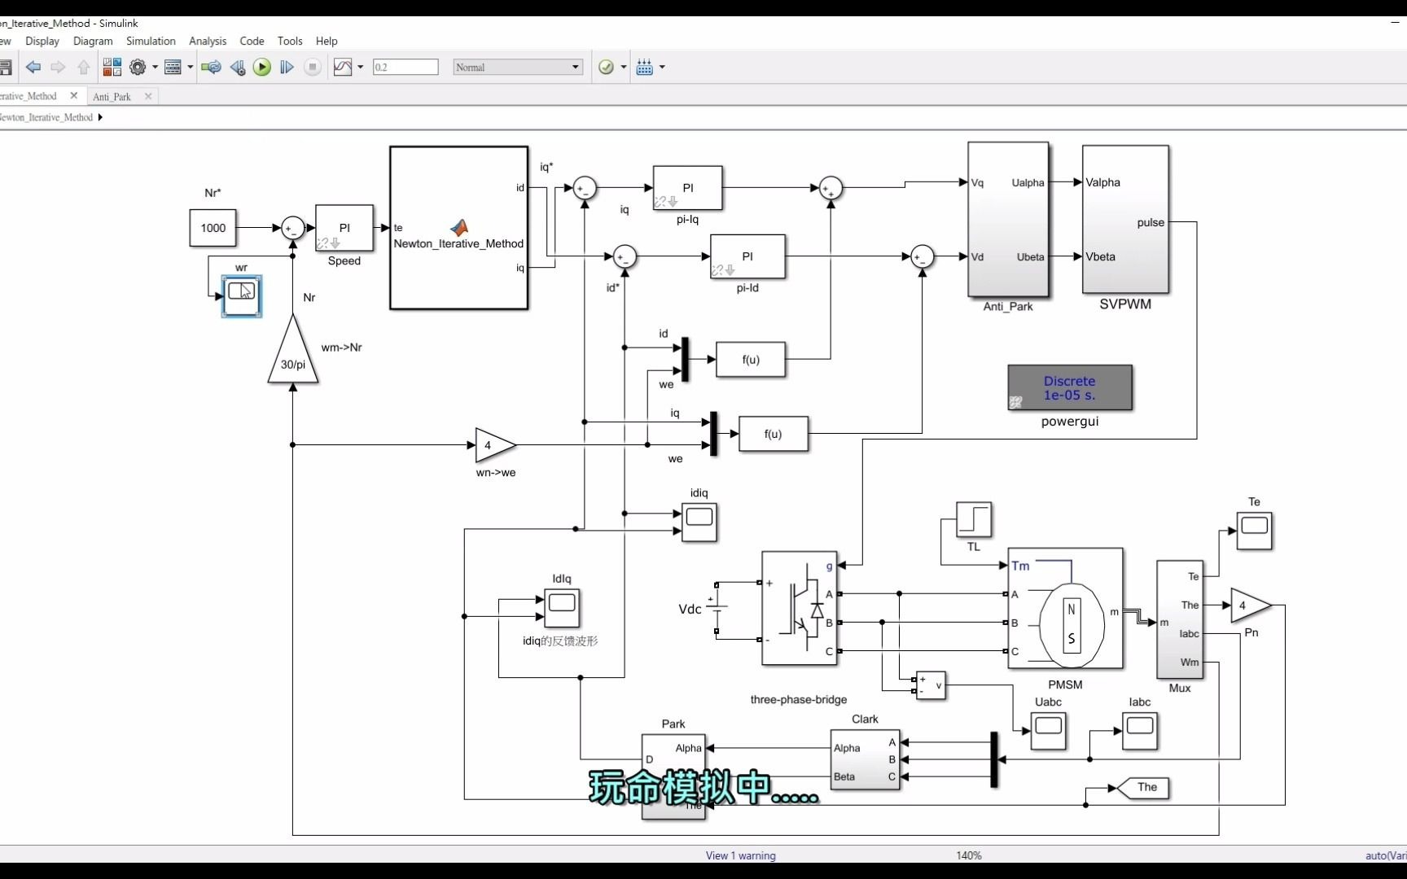Screen dimensions: 1407x879
Task: Open the Simulation Data Inspector scope icon
Action: [344, 67]
